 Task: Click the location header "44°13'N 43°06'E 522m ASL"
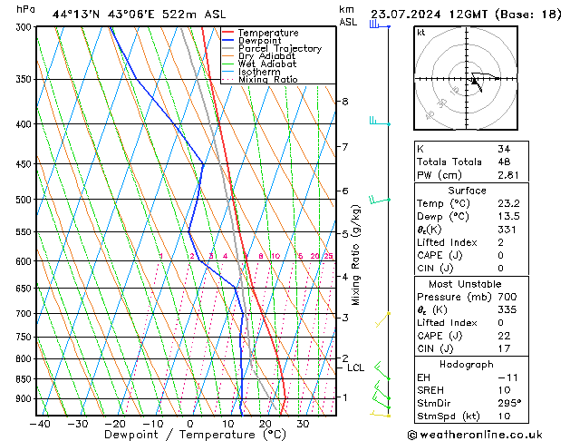pyautogui.click(x=139, y=15)
